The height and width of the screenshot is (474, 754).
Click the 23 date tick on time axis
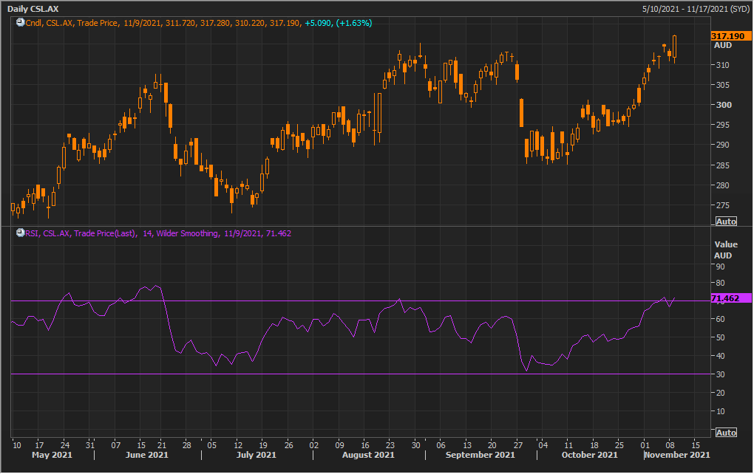coord(390,445)
